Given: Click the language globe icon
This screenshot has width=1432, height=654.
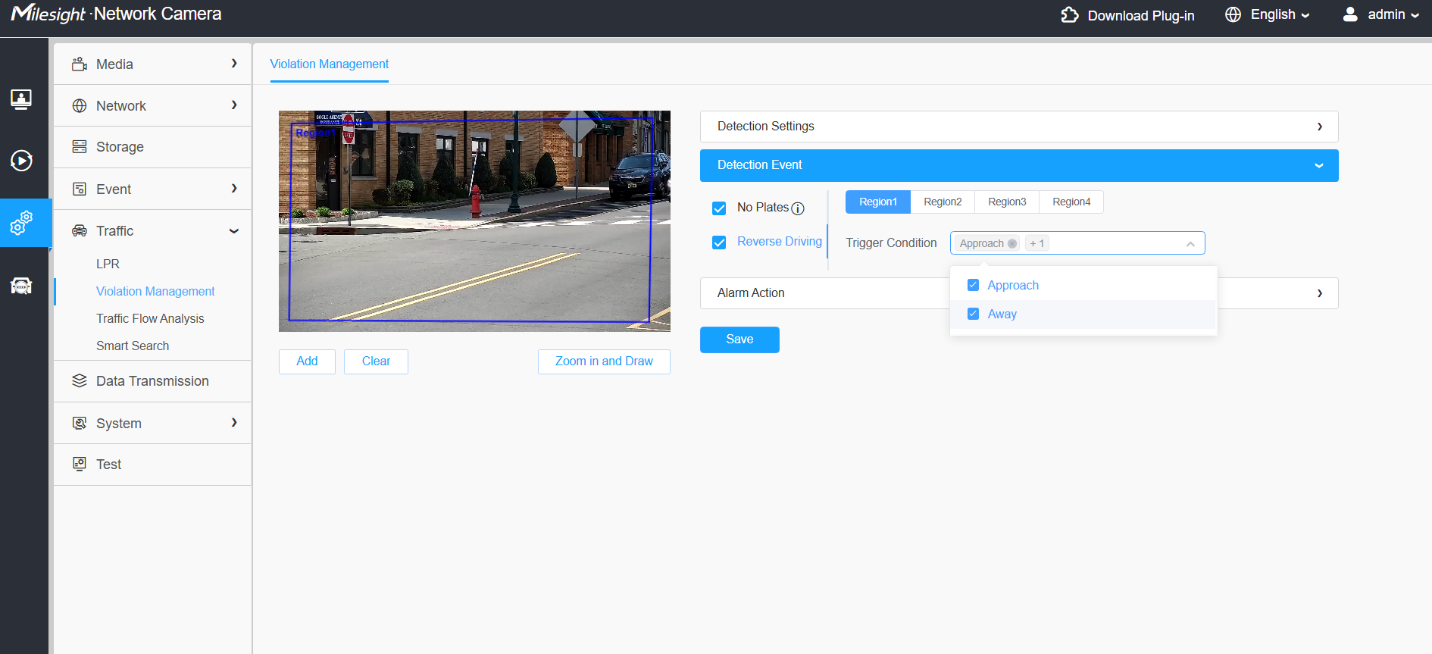Looking at the screenshot, I should click(1233, 14).
